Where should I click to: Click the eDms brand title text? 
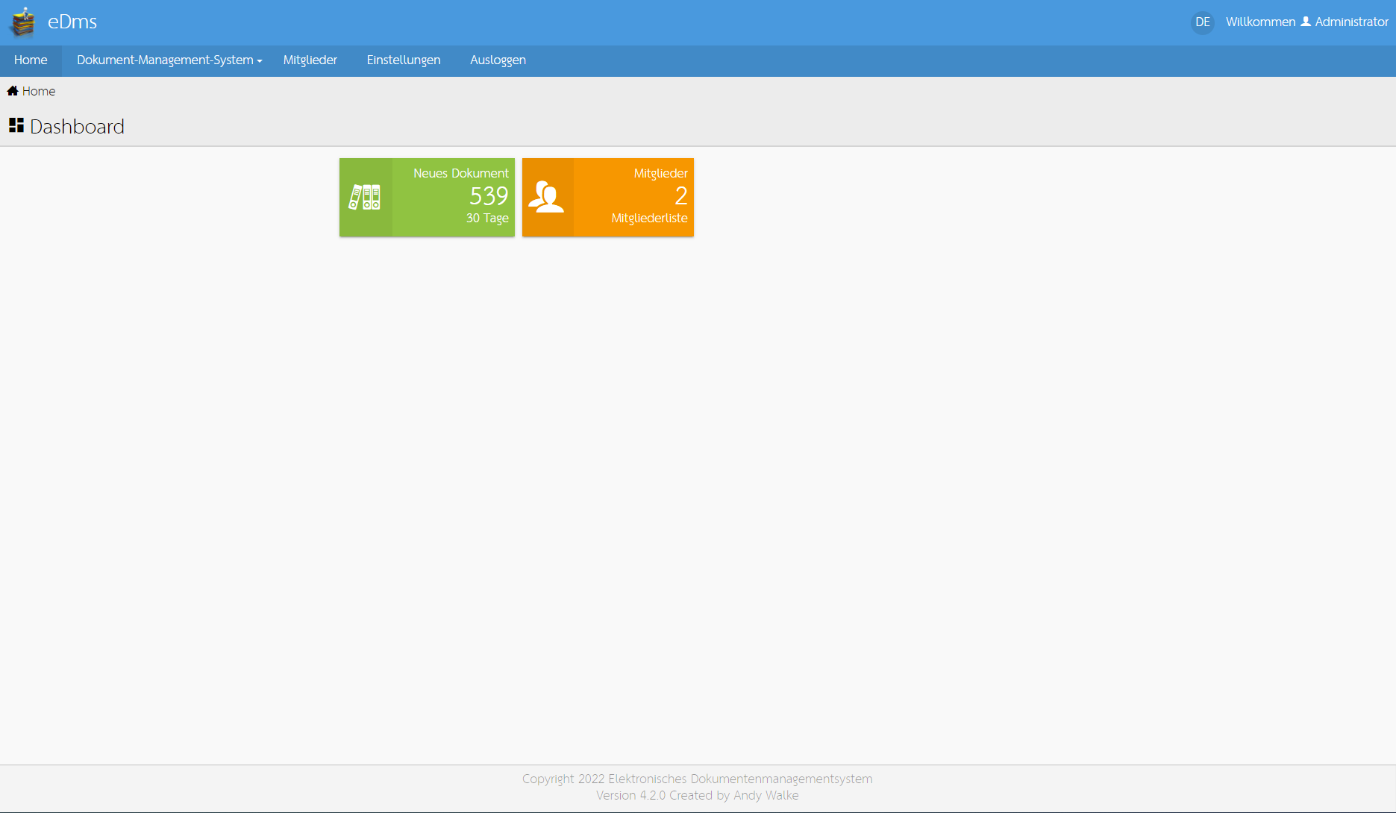72,22
